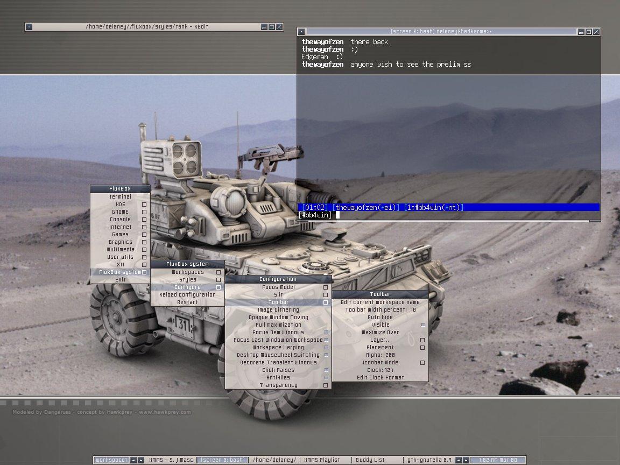Expand the KDE submenu
This screenshot has width=620, height=465.
click(120, 205)
